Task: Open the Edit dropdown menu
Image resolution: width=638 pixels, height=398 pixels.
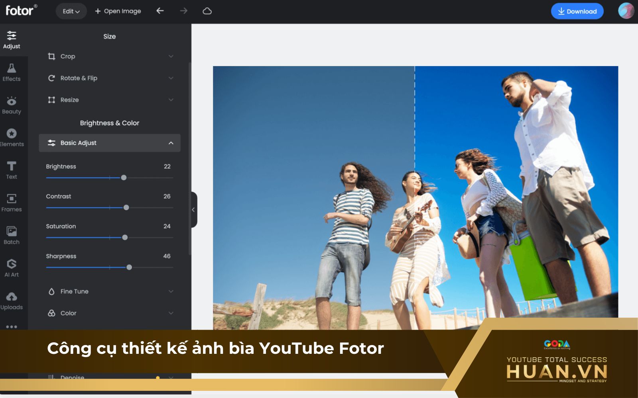Action: tap(71, 11)
